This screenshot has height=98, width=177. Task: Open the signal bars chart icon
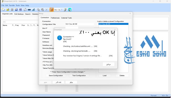pos(33,10)
